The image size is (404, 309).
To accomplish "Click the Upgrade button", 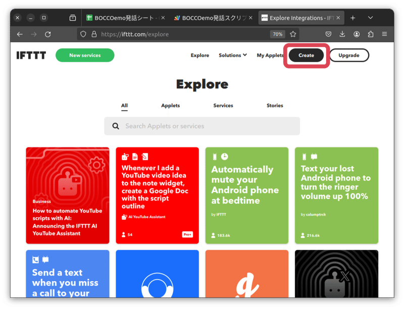I will (x=349, y=56).
